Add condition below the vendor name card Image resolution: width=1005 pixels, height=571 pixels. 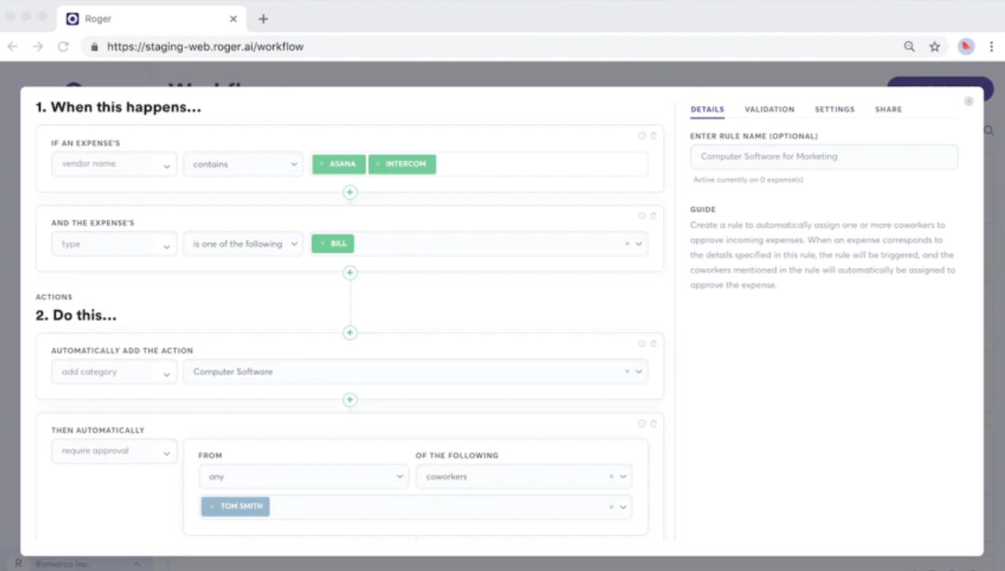point(350,192)
